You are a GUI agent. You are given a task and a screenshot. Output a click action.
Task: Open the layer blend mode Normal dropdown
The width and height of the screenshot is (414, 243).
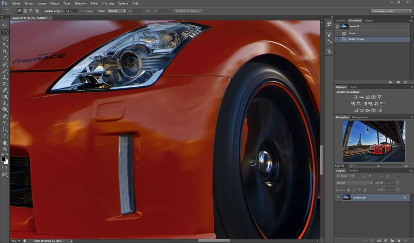tap(354, 183)
